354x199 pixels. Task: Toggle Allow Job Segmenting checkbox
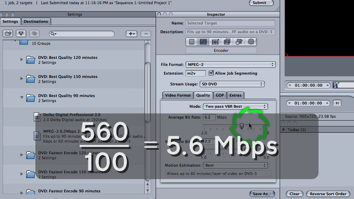pyautogui.click(x=211, y=73)
